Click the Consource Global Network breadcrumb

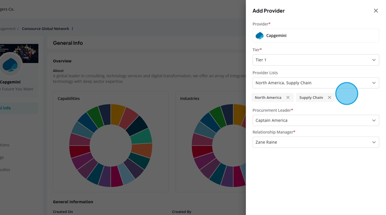pyautogui.click(x=45, y=29)
